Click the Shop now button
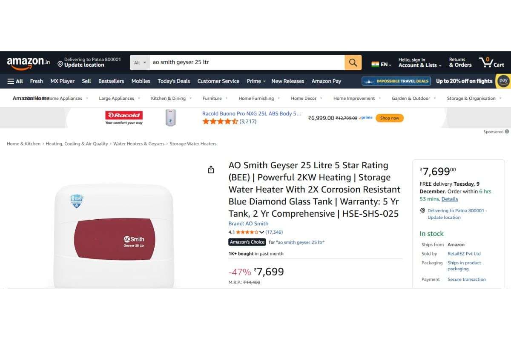This screenshot has height=340, width=511. coord(389,118)
